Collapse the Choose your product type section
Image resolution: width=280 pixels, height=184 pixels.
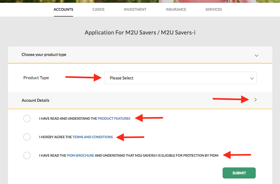click(257, 55)
